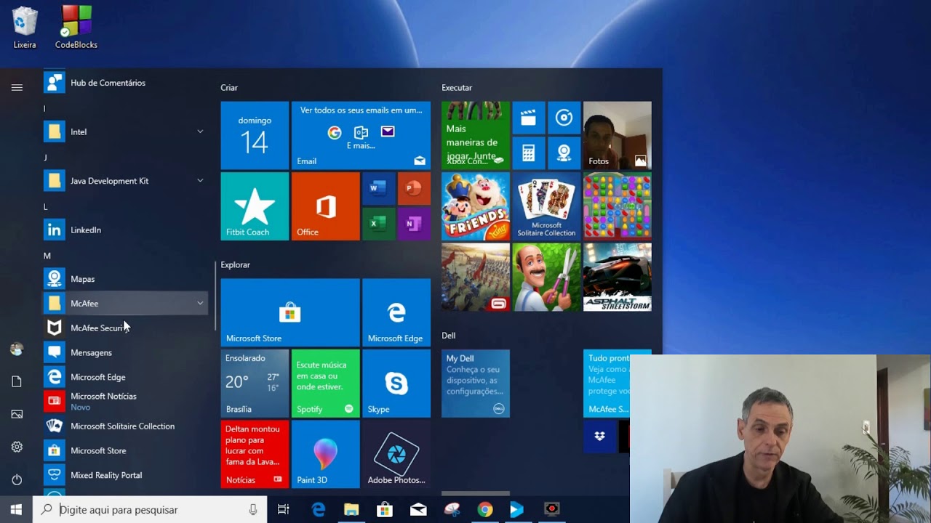Open Mapas from the app list

coord(125,279)
